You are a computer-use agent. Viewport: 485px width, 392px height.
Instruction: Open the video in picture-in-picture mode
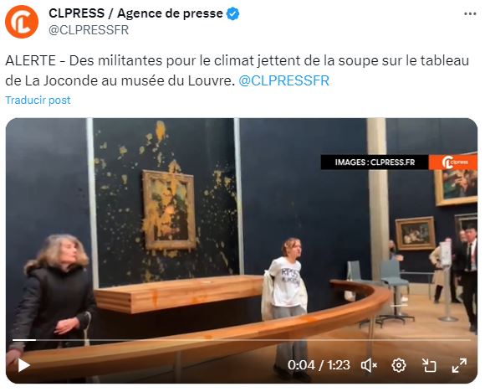(429, 365)
